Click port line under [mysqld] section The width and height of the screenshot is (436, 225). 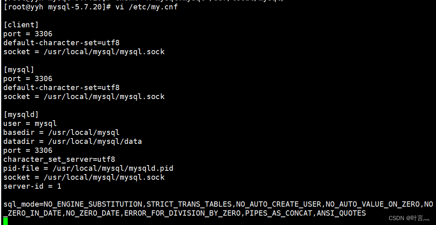tap(28, 150)
